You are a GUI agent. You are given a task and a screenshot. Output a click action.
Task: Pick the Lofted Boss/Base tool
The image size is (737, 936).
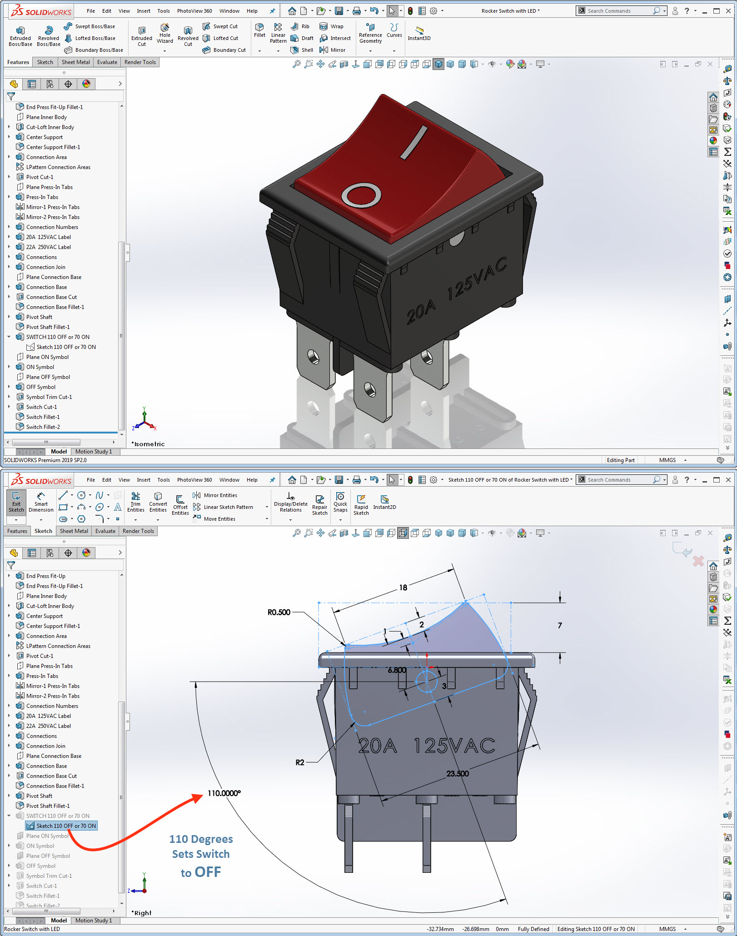pyautogui.click(x=90, y=38)
